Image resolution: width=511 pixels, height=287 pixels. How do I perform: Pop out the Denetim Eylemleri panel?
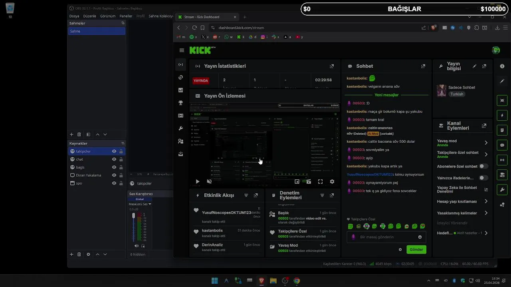pyautogui.click(x=331, y=195)
